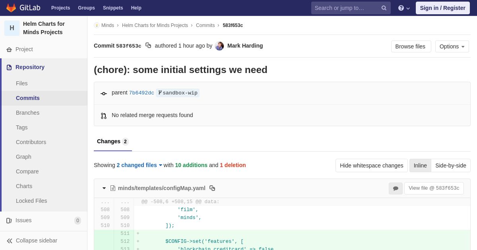477x250 pixels.
Task: Click the search magnifier icon
Action: [x=384, y=8]
